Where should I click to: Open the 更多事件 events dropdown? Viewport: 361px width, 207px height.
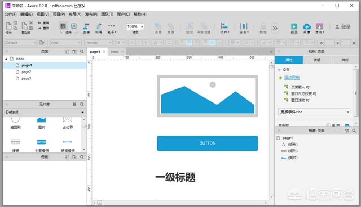[x=314, y=112]
